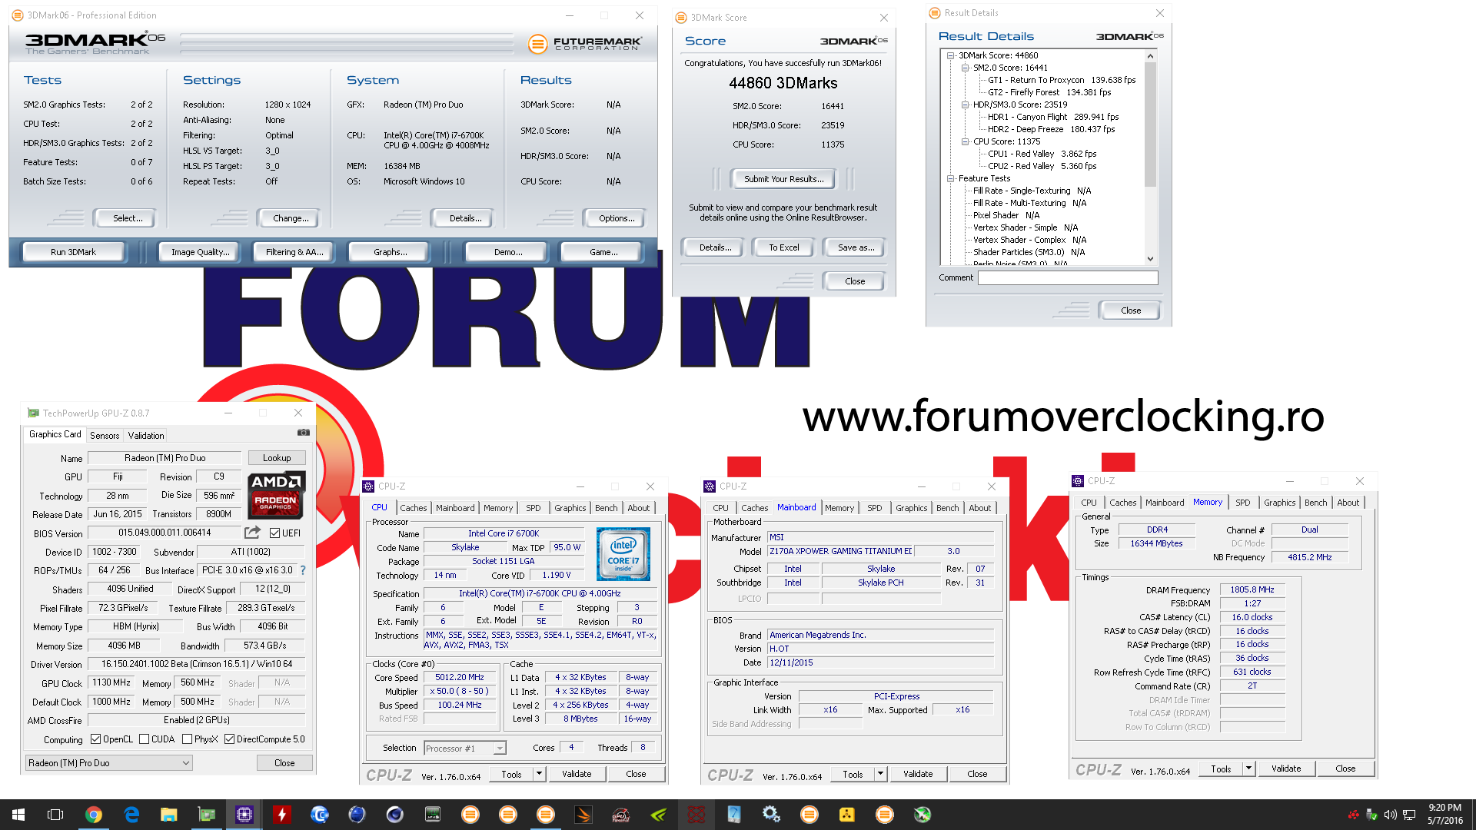Click the To Excel button
The width and height of the screenshot is (1476, 830).
point(784,247)
